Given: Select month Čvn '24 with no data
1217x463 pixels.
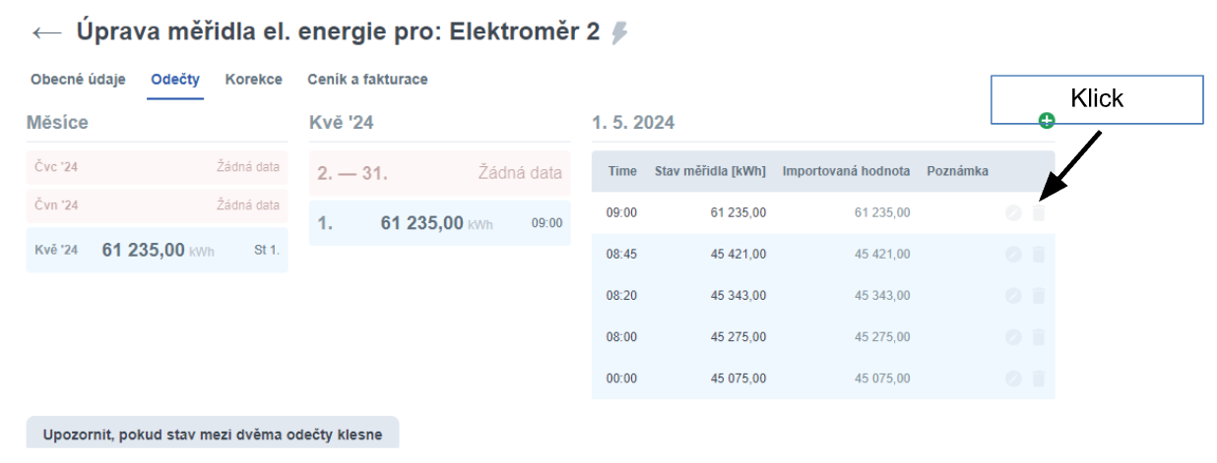Looking at the screenshot, I should [157, 205].
